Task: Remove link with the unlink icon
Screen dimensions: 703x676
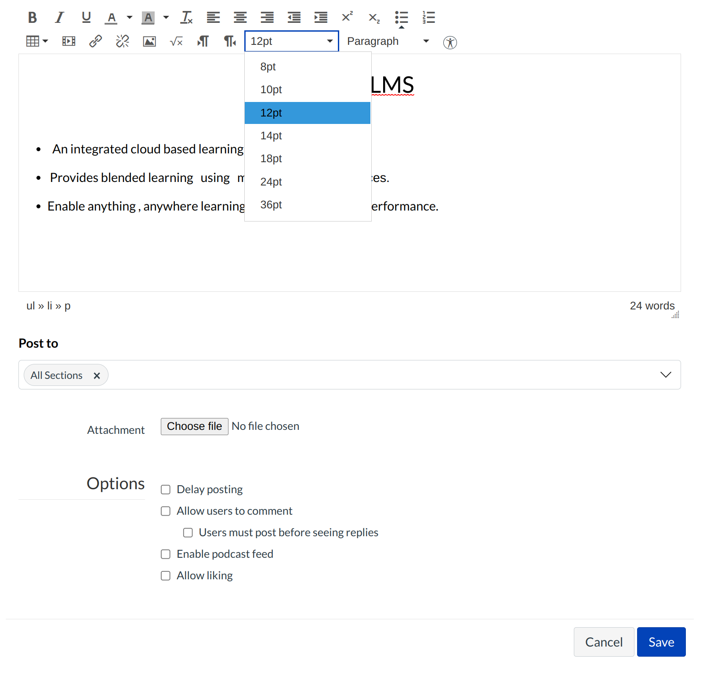Action: [122, 41]
